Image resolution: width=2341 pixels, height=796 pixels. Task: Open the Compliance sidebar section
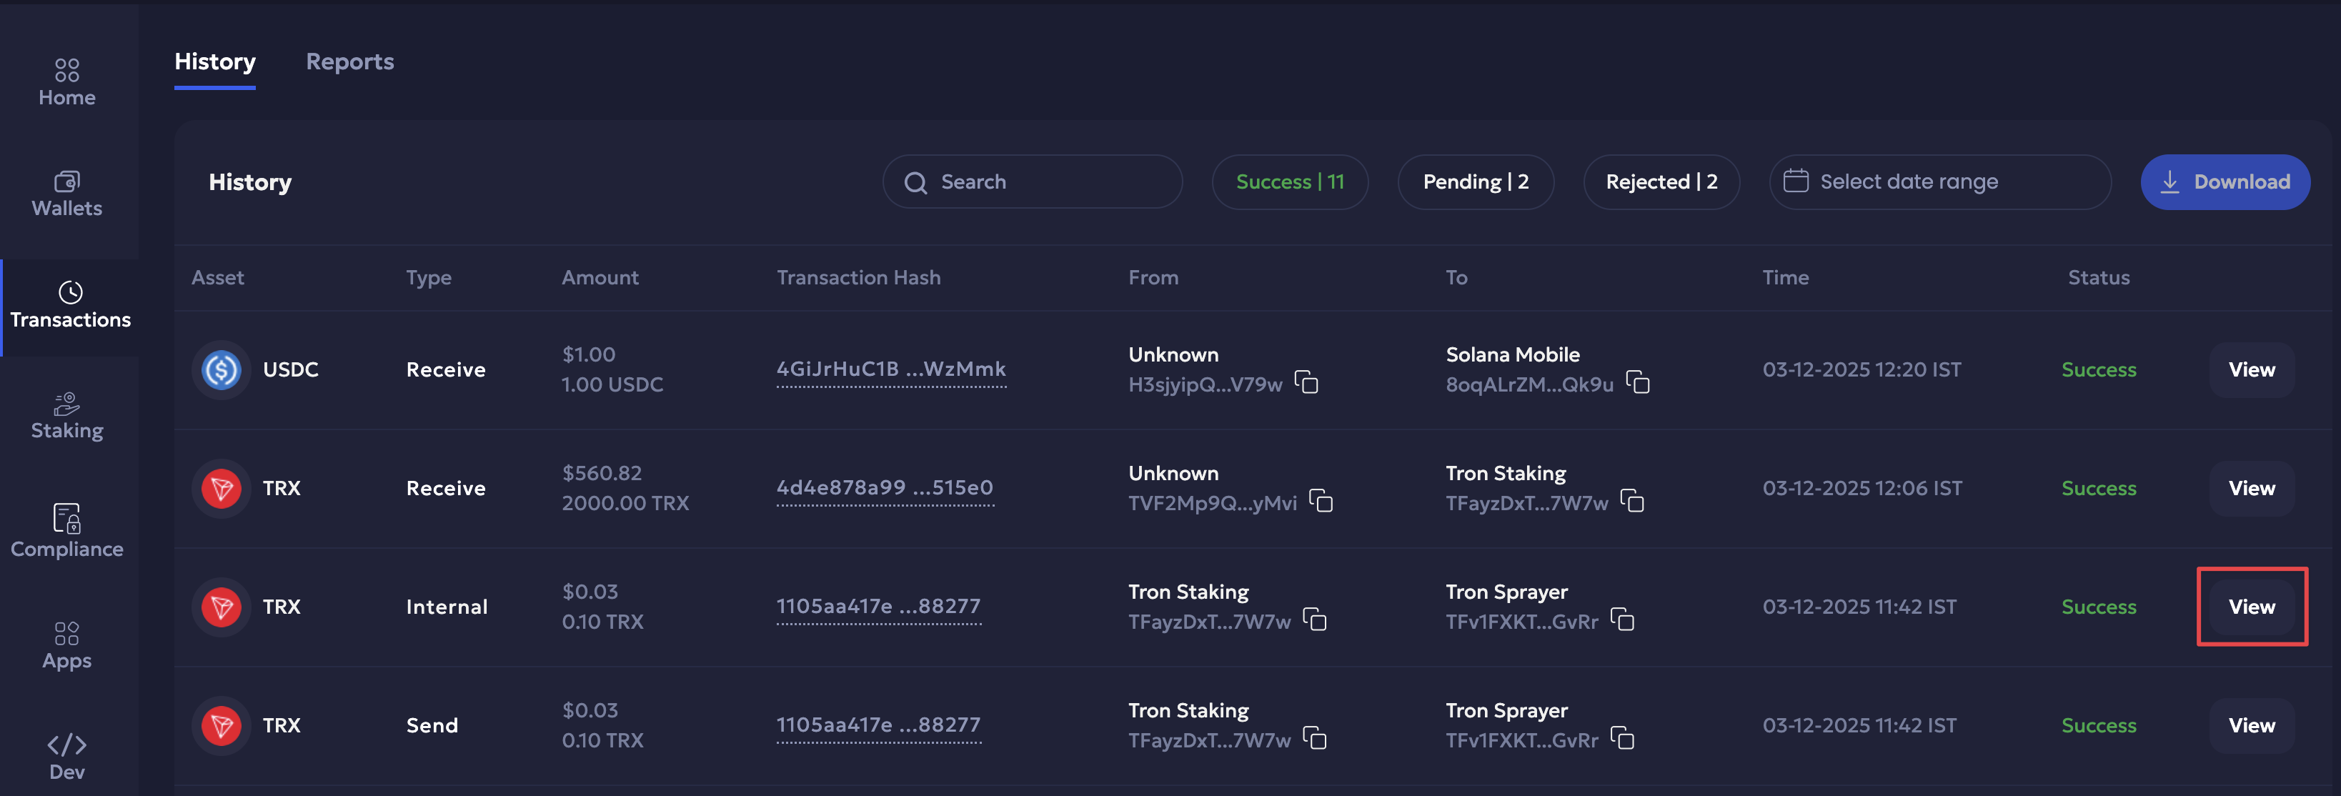pyautogui.click(x=66, y=531)
